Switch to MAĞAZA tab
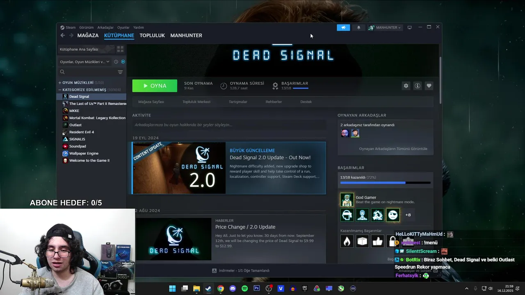Screen dimensions: 525x295 (88, 35)
